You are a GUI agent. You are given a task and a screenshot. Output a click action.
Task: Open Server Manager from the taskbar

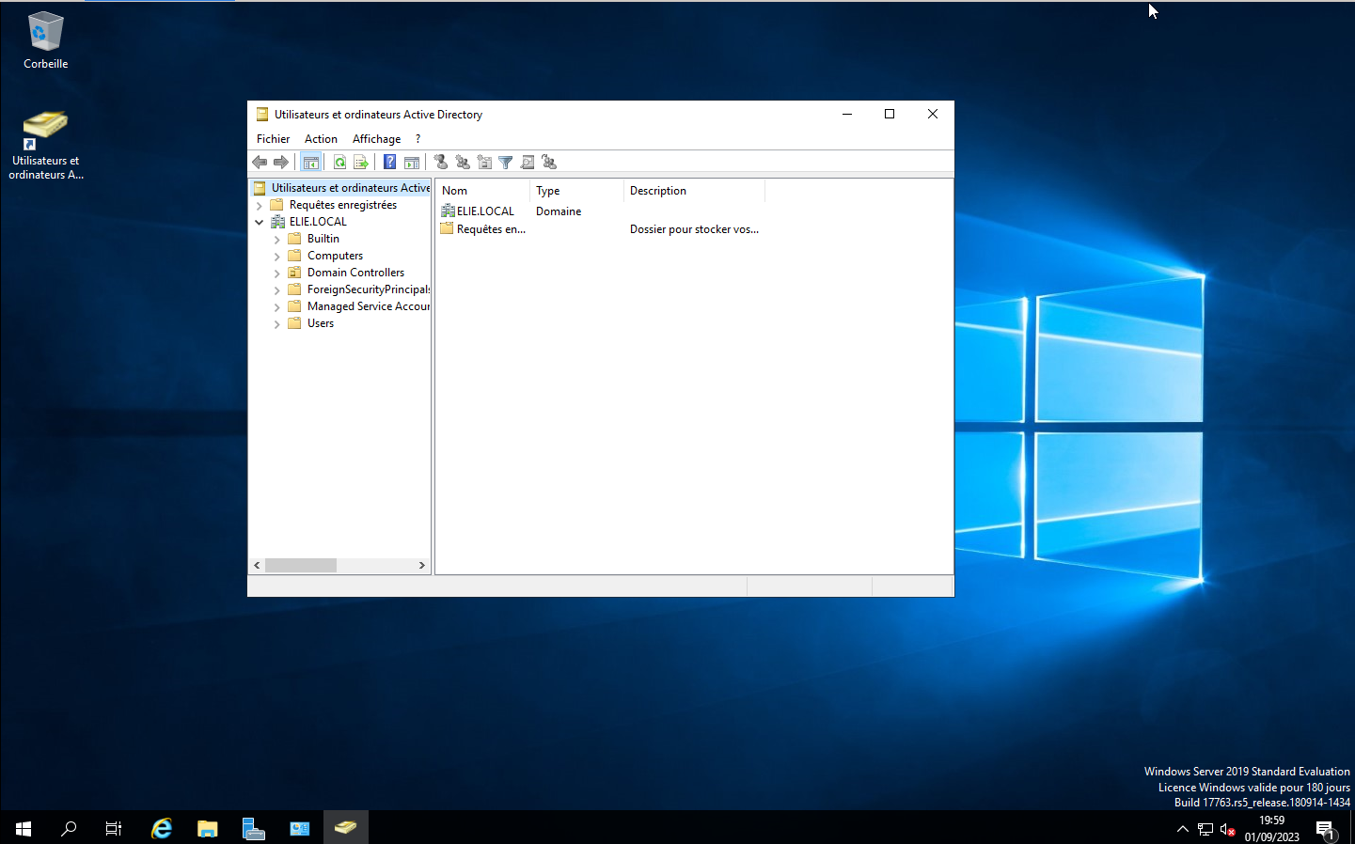pos(254,828)
